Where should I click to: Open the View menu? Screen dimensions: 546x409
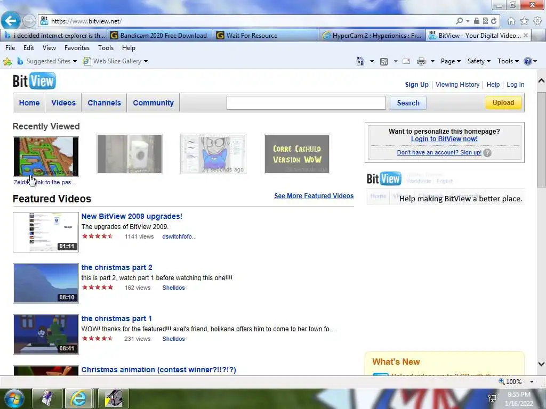point(49,48)
